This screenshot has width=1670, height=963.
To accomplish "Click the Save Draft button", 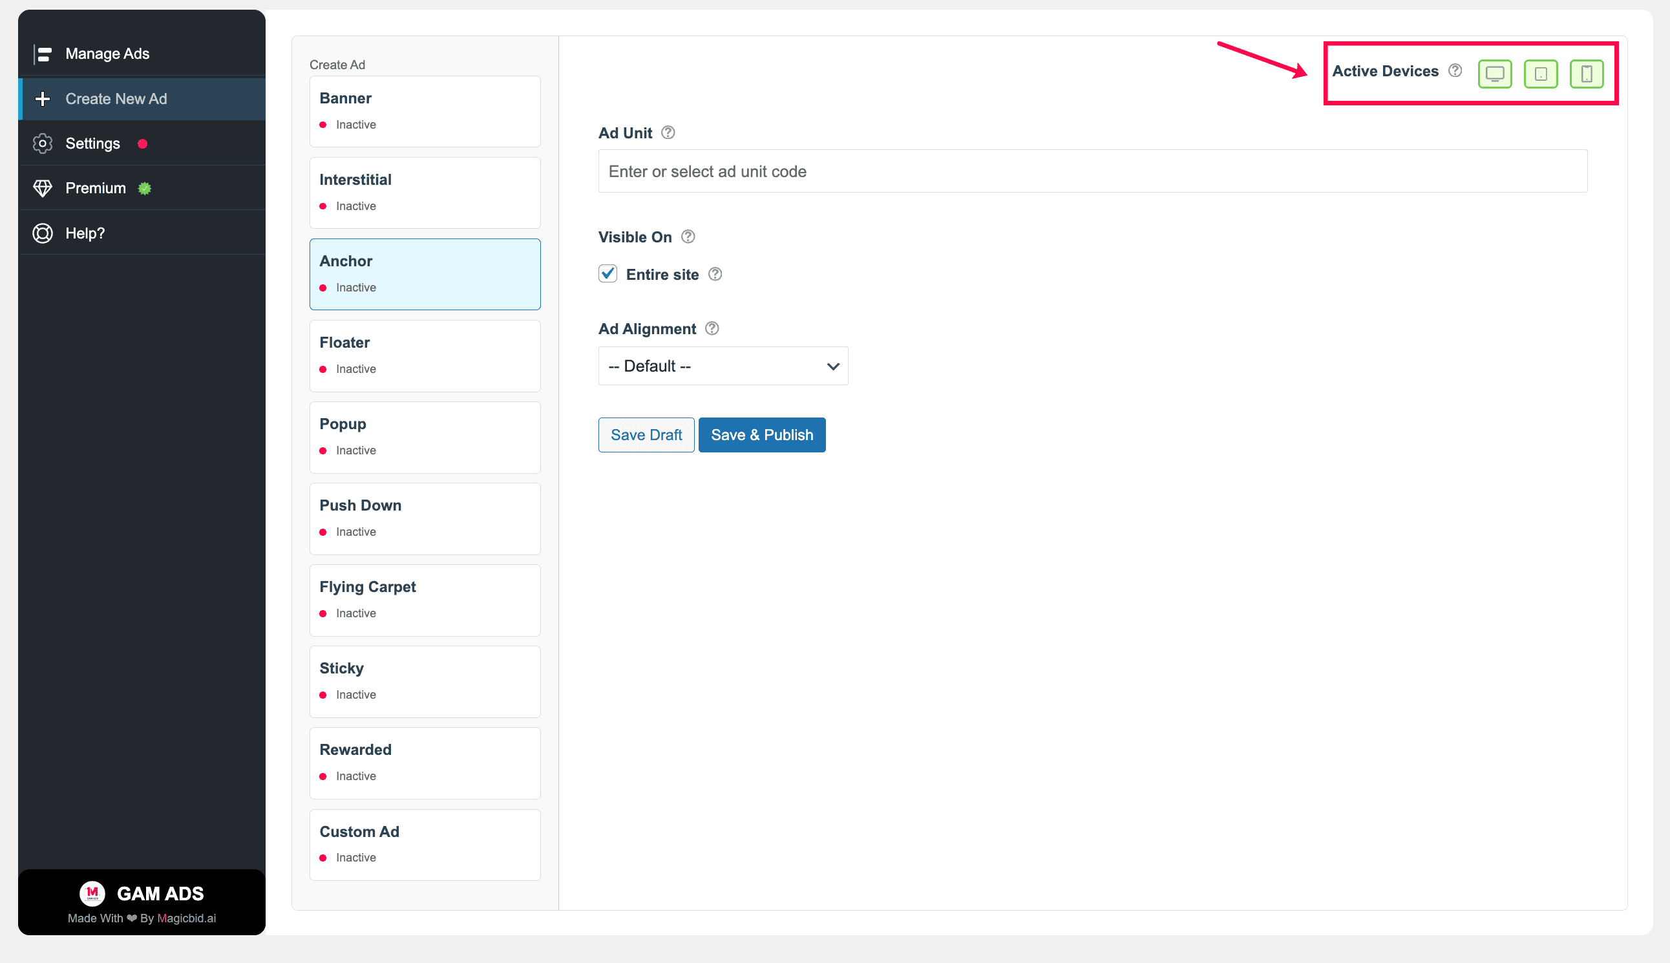I will [x=646, y=434].
